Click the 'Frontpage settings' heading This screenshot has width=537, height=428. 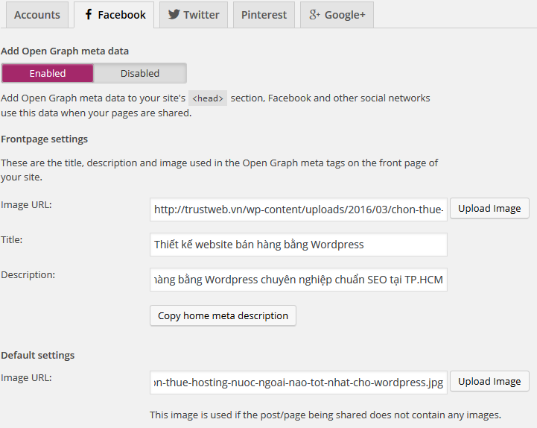44,139
